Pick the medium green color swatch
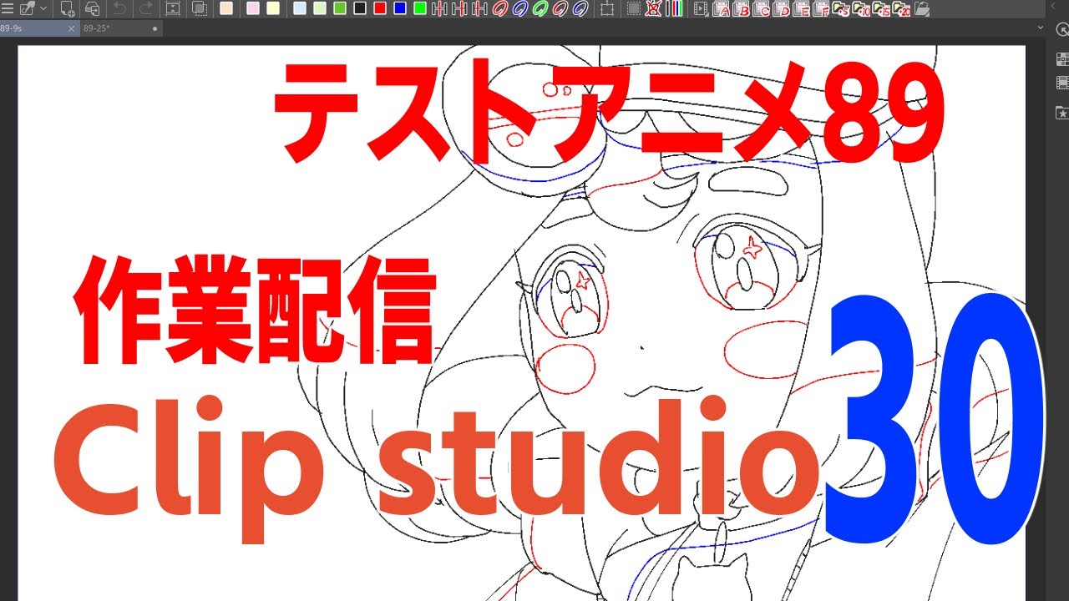Viewport: 1069px width, 601px height. point(339,8)
